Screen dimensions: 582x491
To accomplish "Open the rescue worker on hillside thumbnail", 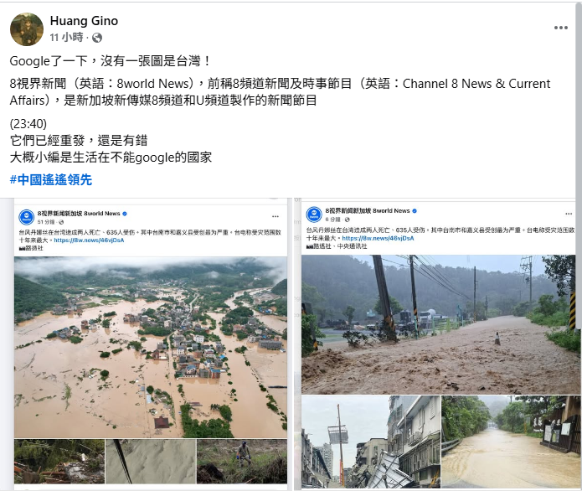I will click(242, 462).
